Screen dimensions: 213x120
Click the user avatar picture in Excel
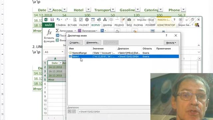point(197,25)
